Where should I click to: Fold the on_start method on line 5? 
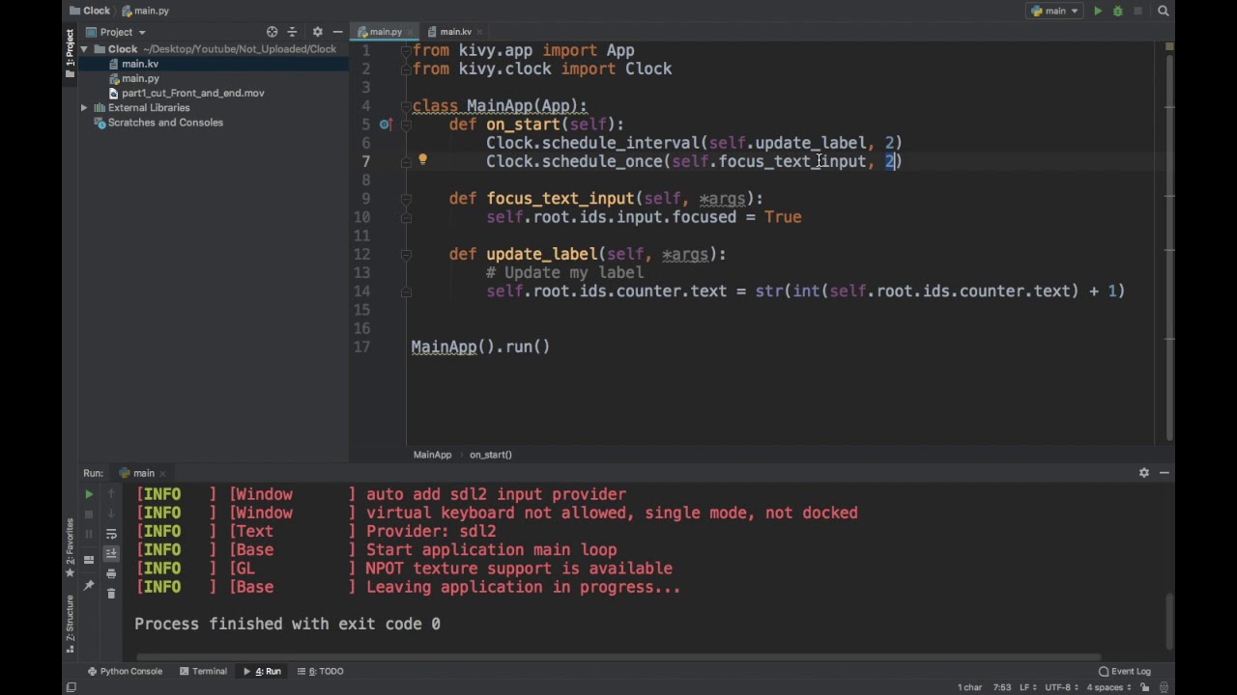point(406,125)
